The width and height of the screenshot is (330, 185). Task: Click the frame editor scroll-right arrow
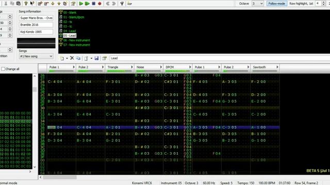click(30, 172)
